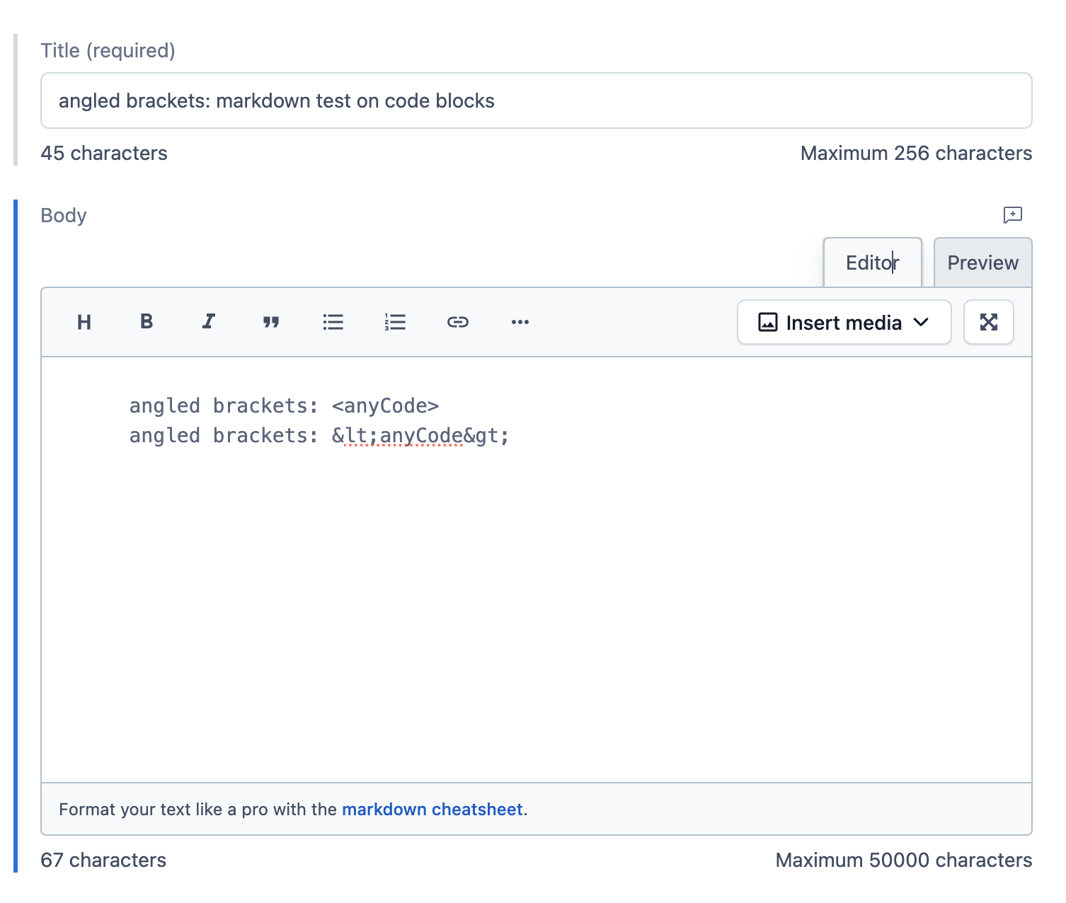This screenshot has height=903, width=1066.
Task: Open the markdown cheatsheet link
Action: (432, 809)
